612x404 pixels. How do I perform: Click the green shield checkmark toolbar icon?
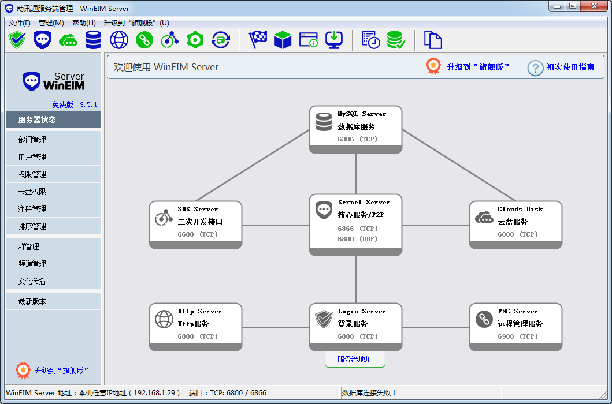[x=17, y=40]
